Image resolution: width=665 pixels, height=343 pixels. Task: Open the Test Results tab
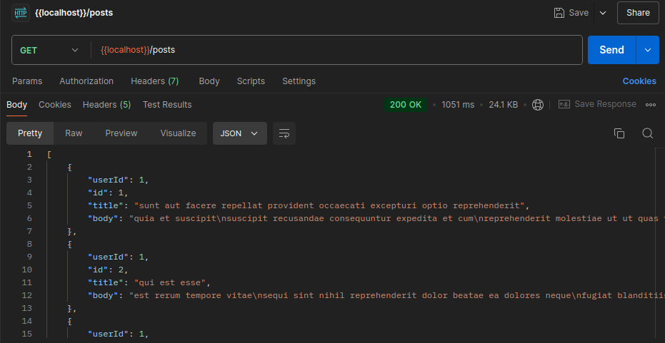(167, 105)
